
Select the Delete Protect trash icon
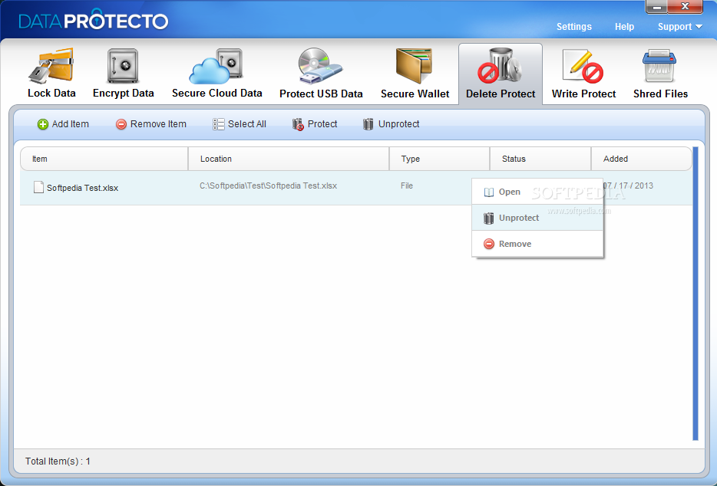click(x=501, y=66)
